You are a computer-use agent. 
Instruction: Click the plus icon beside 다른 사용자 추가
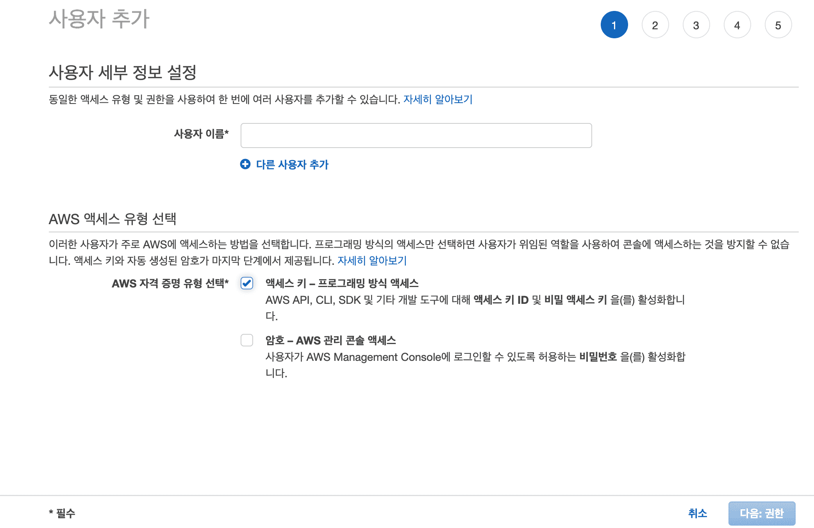pos(245,164)
